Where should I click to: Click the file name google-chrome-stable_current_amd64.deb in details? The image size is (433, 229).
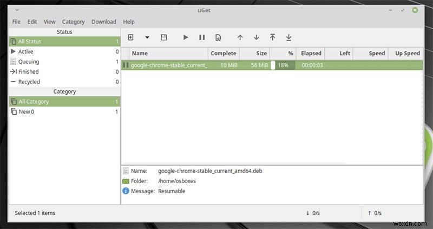pos(210,171)
